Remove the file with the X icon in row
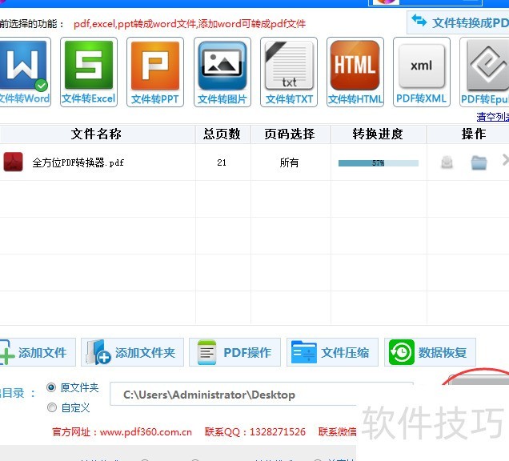 506,160
